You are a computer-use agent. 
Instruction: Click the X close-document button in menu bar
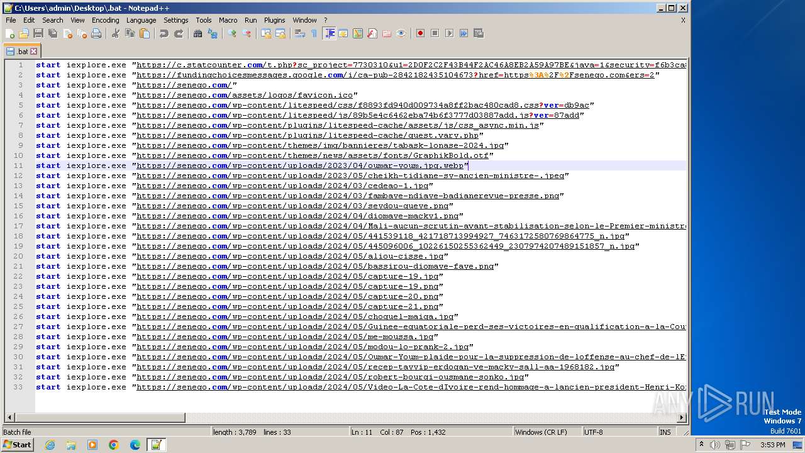(x=683, y=20)
